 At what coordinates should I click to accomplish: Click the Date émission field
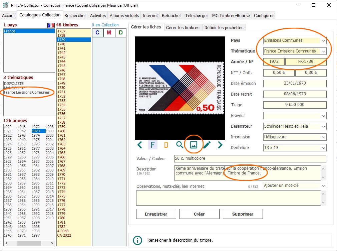(x=295, y=83)
